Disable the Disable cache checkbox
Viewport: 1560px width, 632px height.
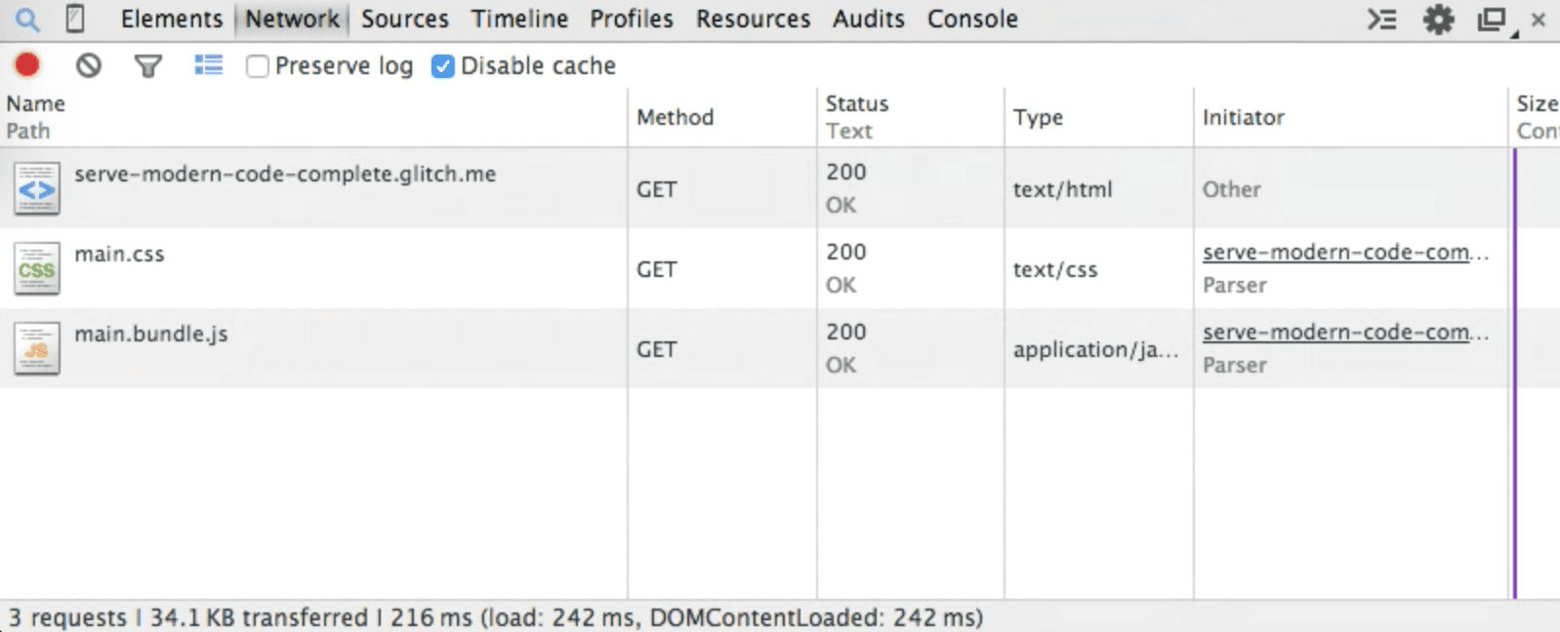coord(443,65)
